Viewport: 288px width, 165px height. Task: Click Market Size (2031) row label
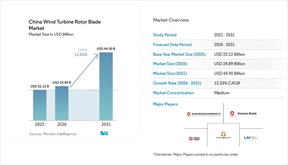point(170,73)
